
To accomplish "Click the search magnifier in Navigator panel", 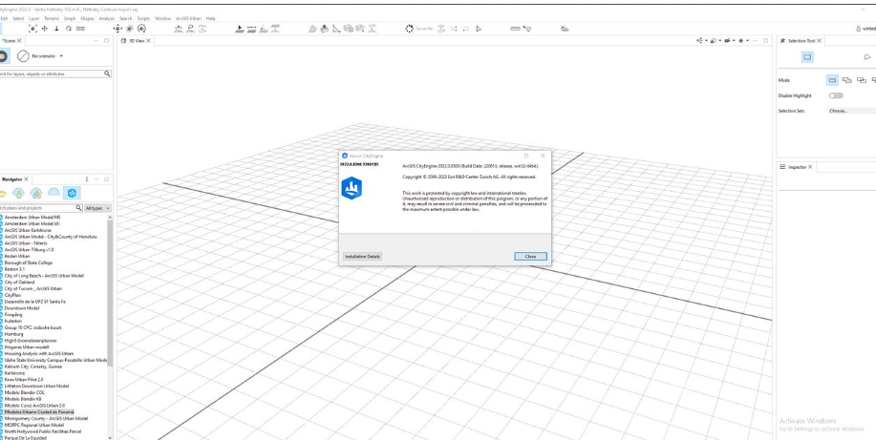I will (x=78, y=208).
